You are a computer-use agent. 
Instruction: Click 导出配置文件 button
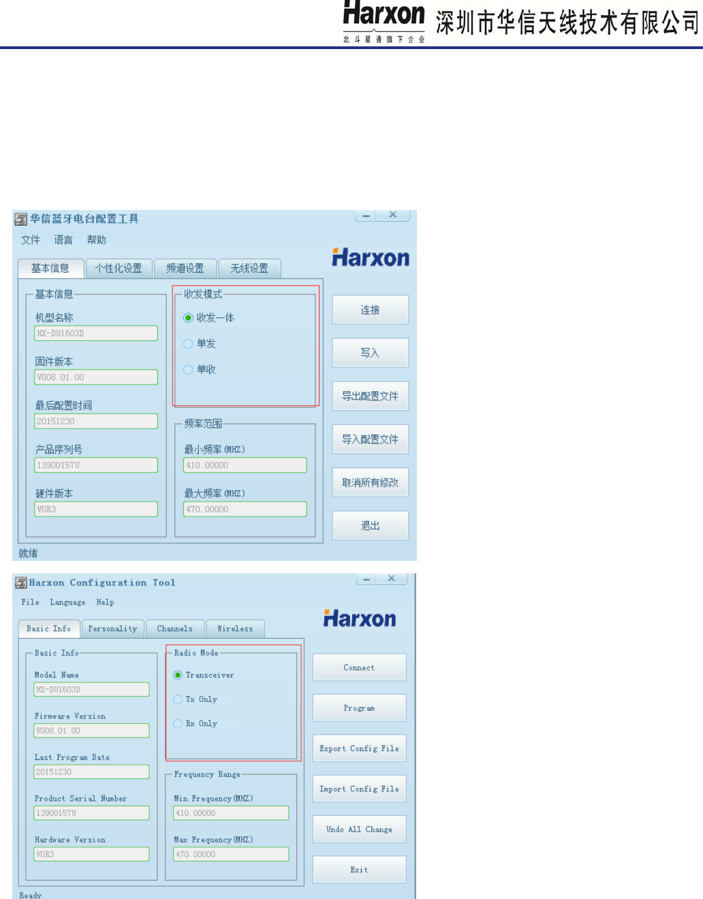click(371, 396)
